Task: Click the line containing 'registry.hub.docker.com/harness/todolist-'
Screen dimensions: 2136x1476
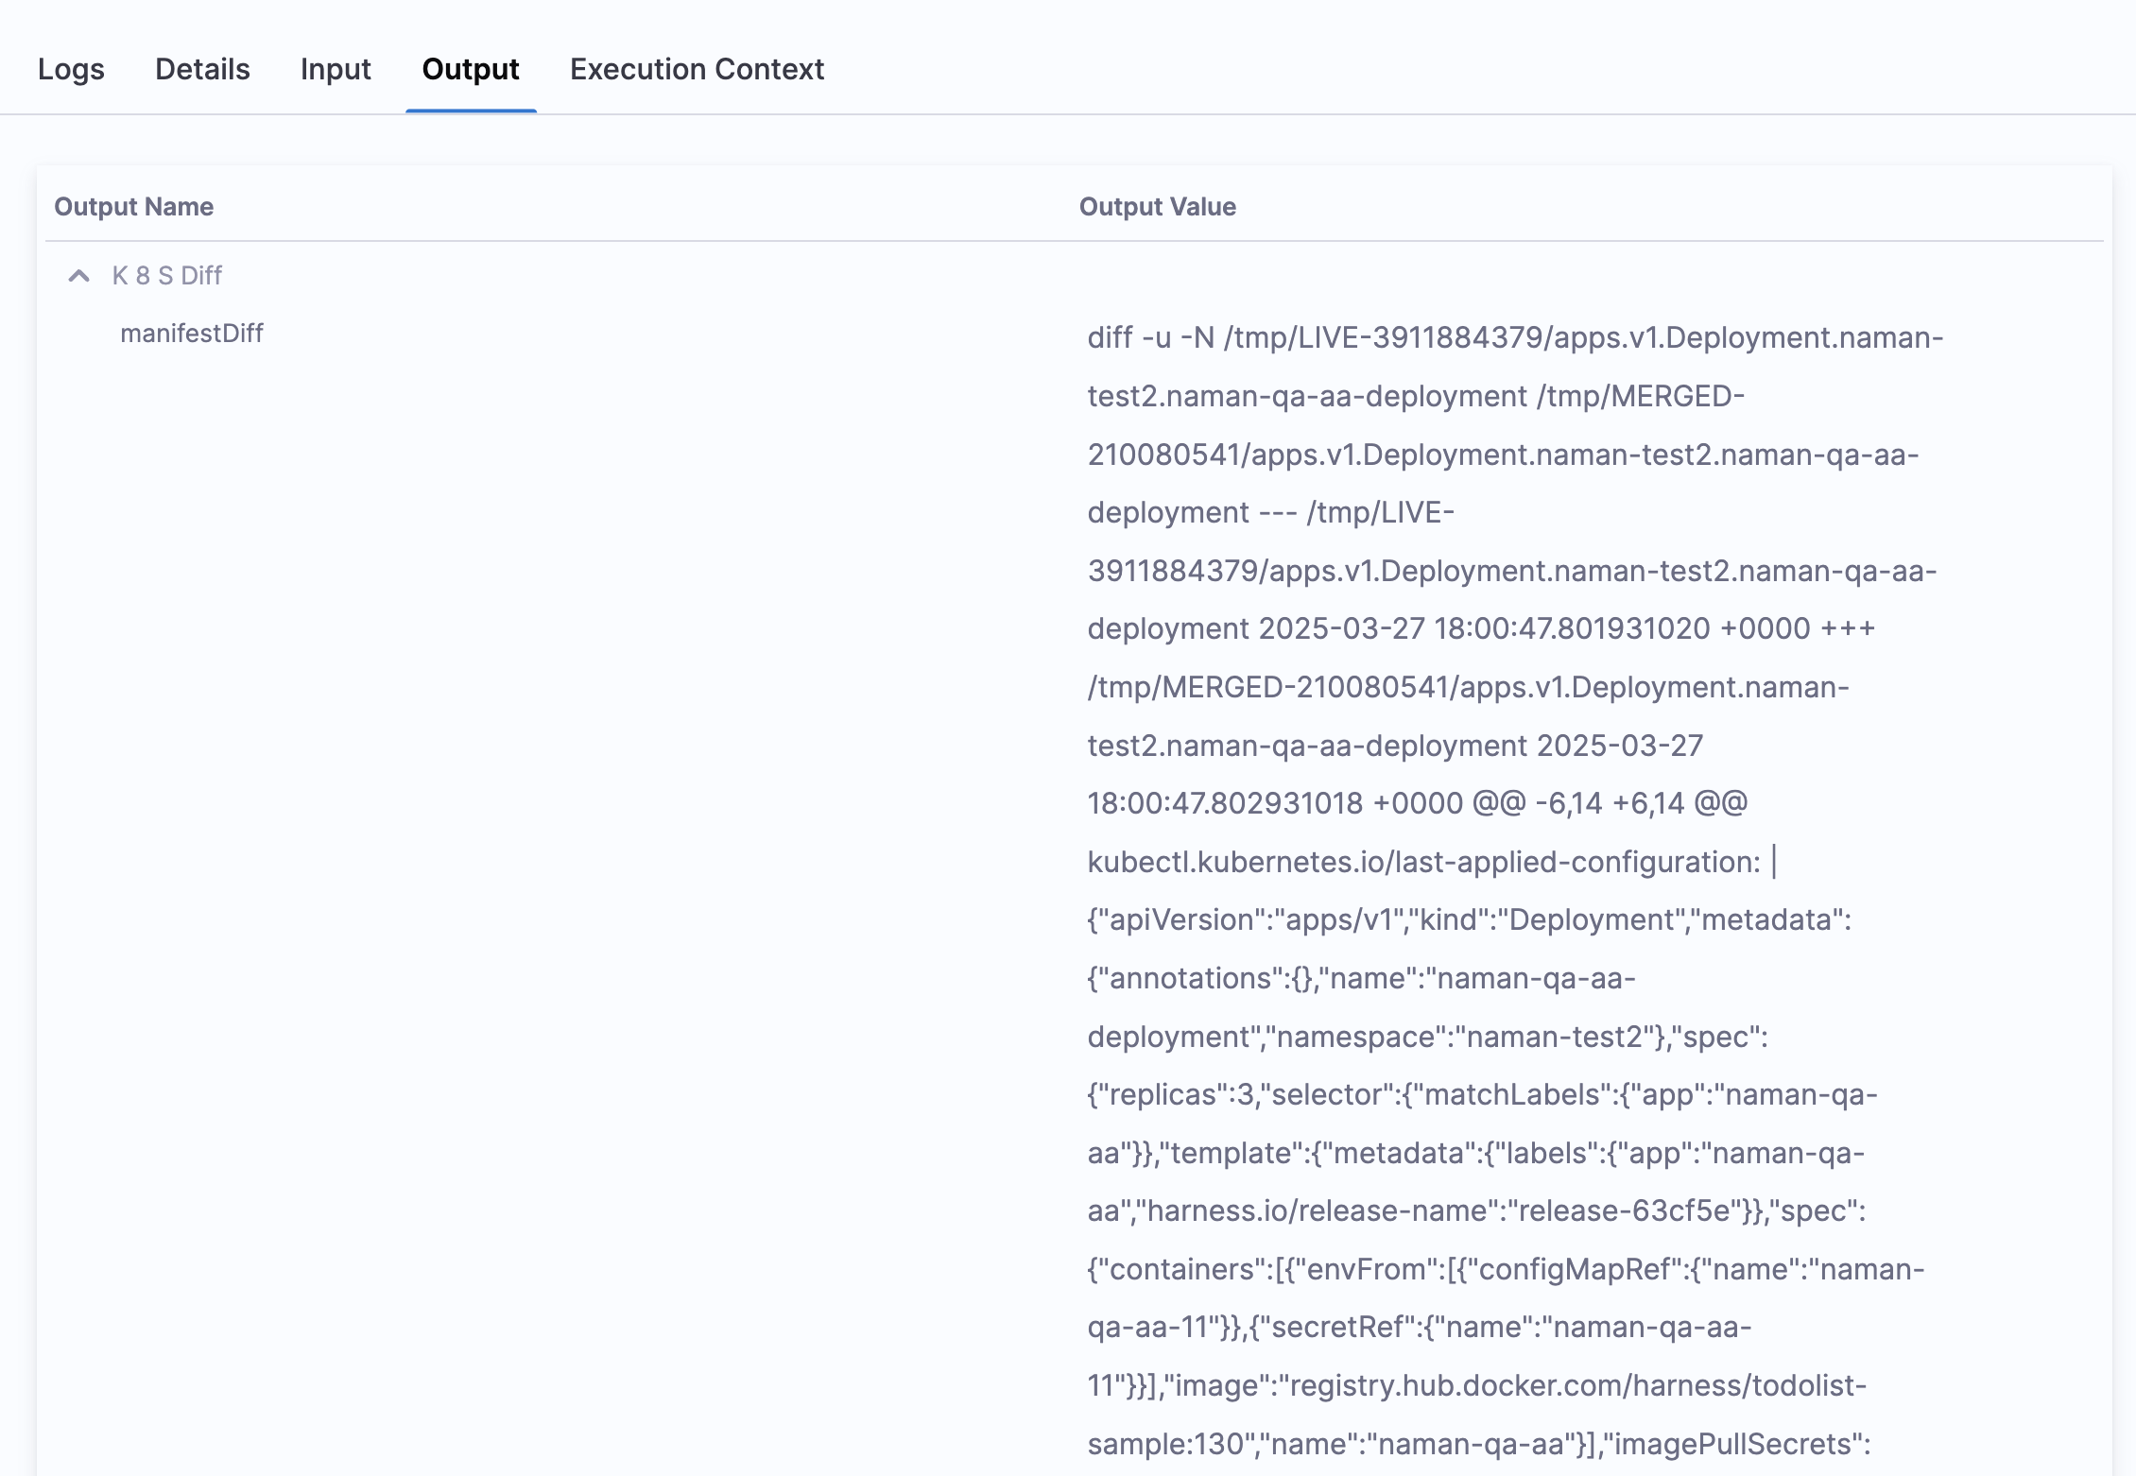Action: [x=1476, y=1386]
